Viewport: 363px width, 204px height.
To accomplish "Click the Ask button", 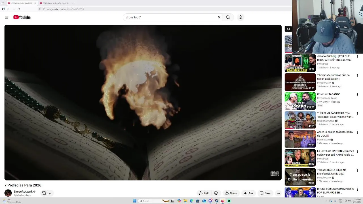I will (248, 193).
